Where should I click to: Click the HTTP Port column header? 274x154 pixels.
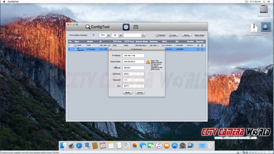pyautogui.click(x=129, y=41)
